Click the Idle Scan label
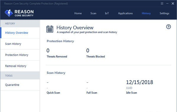The image size is (177, 112). pos(132,93)
